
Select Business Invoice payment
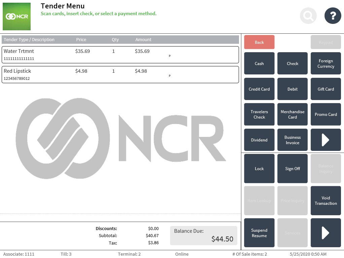[293, 140]
